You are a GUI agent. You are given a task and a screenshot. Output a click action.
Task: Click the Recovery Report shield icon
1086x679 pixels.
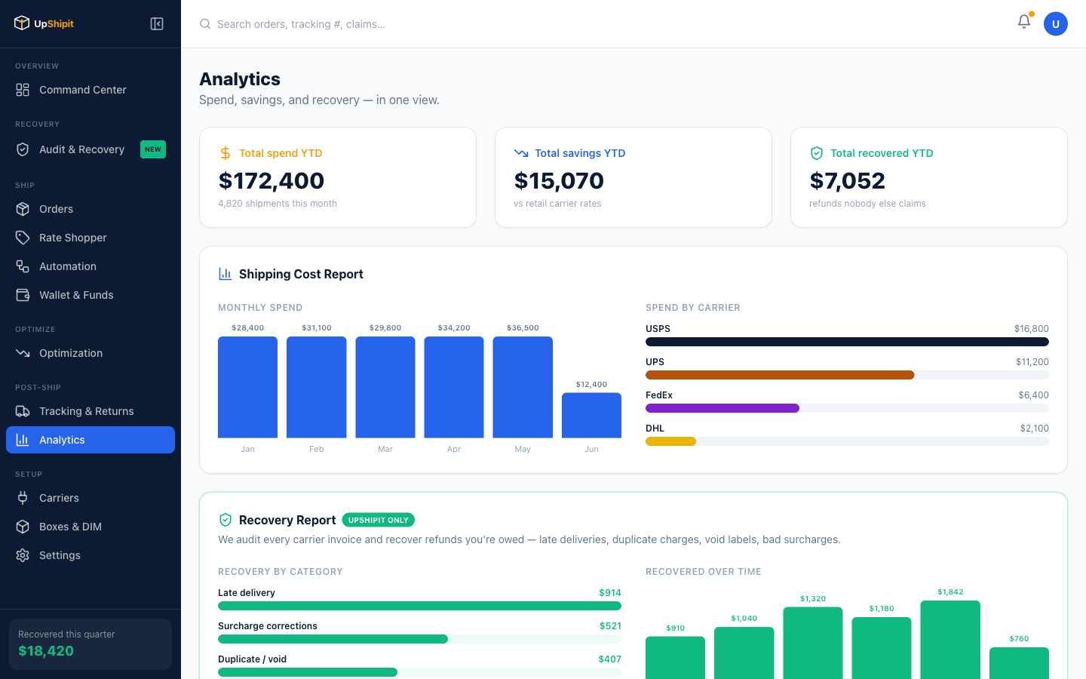click(x=225, y=520)
